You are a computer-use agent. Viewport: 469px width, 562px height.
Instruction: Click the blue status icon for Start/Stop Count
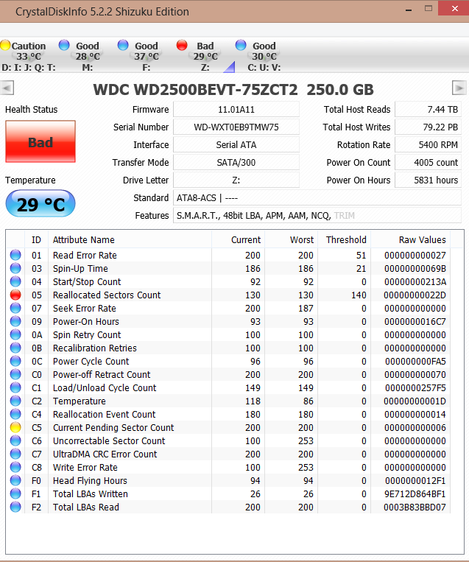point(15,281)
